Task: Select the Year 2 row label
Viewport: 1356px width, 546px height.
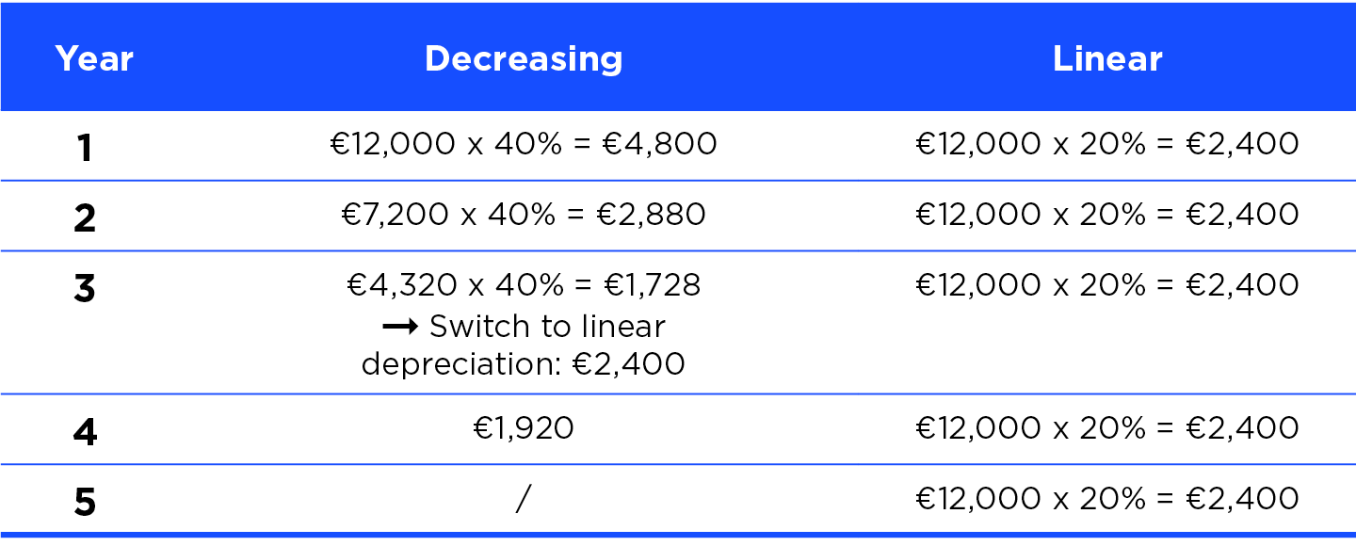Action: [85, 217]
